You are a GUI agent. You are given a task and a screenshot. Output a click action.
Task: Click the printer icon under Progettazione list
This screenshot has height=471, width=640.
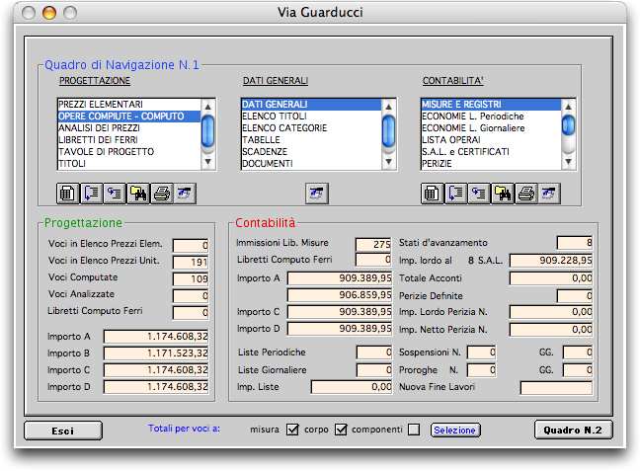(x=162, y=194)
